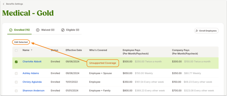Image resolution: width=227 pixels, height=96 pixels.
Task: Select Christy Agluinda's row checkbox
Action: point(16,82)
